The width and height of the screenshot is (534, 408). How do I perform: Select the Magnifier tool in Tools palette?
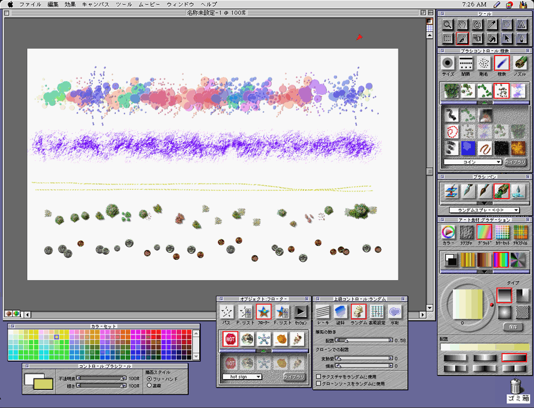(x=447, y=24)
